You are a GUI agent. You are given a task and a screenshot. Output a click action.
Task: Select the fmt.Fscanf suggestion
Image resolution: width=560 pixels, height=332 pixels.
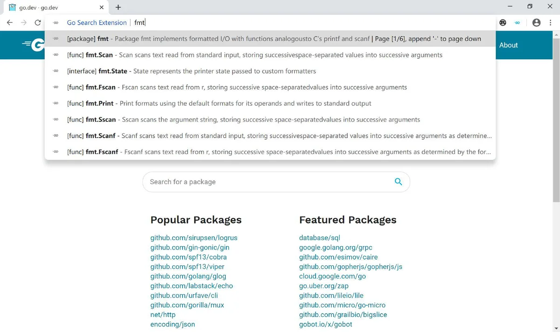[270, 152]
